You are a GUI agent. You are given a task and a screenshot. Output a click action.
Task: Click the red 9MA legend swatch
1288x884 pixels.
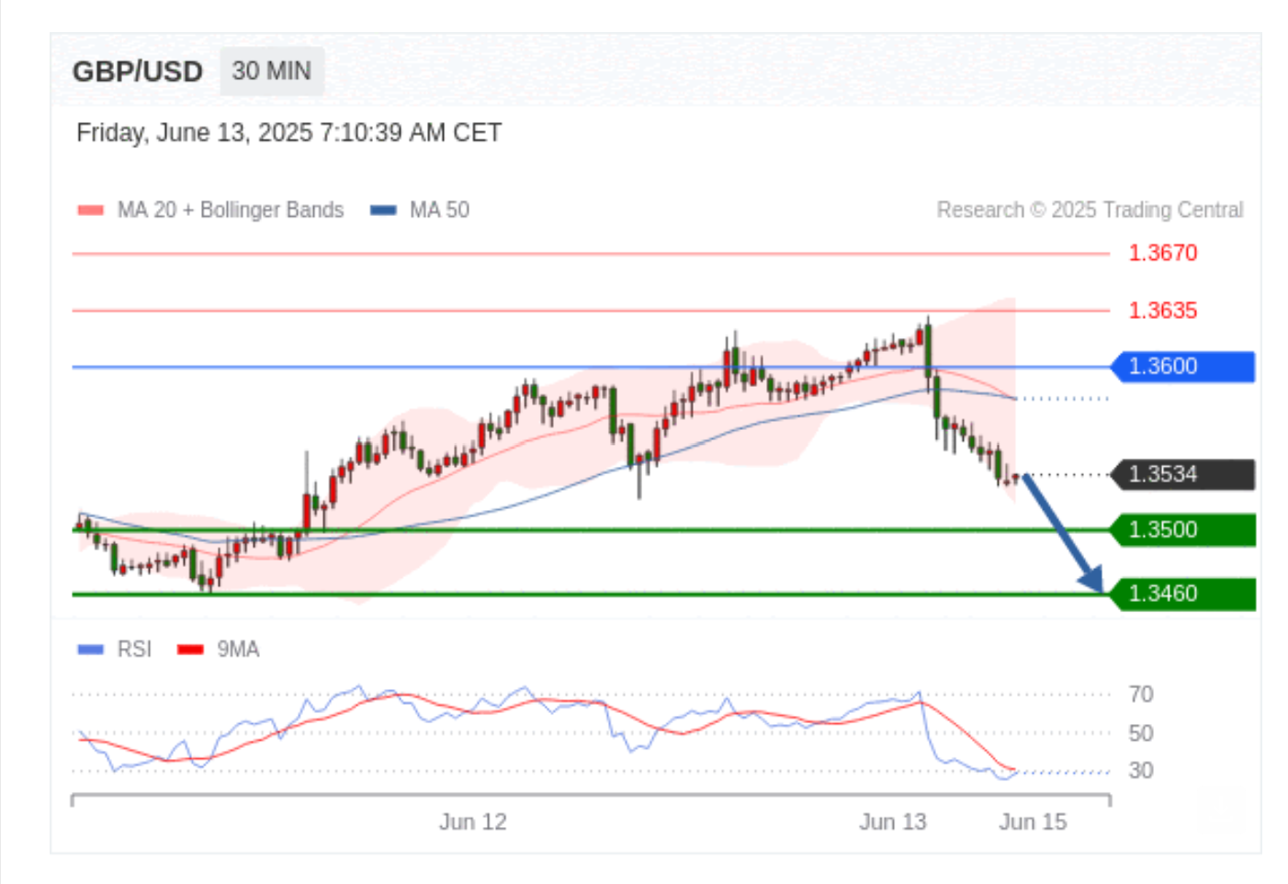(190, 650)
